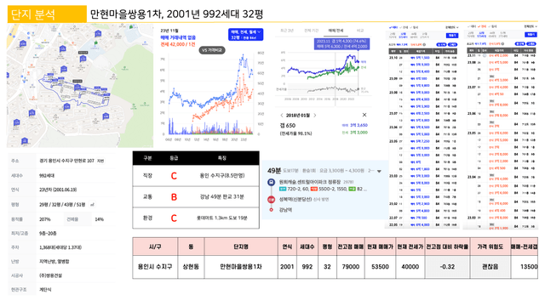Click the blue button beside size tabs in 매매 list panel
The width and height of the screenshot is (545, 306).
pyautogui.click(x=452, y=36)
